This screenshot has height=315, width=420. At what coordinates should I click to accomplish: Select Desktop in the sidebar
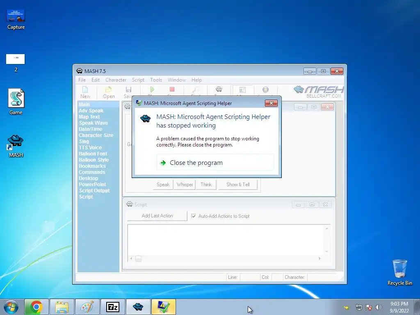(x=88, y=178)
